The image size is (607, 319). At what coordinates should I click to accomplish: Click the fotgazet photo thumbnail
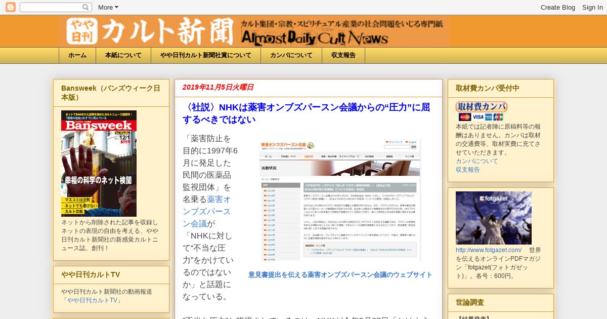pyautogui.click(x=494, y=218)
